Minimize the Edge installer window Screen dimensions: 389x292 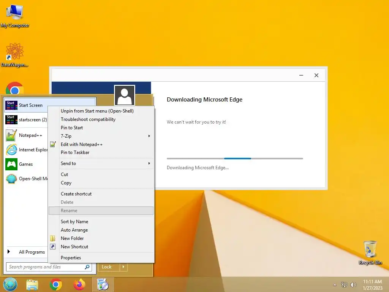tap(301, 75)
